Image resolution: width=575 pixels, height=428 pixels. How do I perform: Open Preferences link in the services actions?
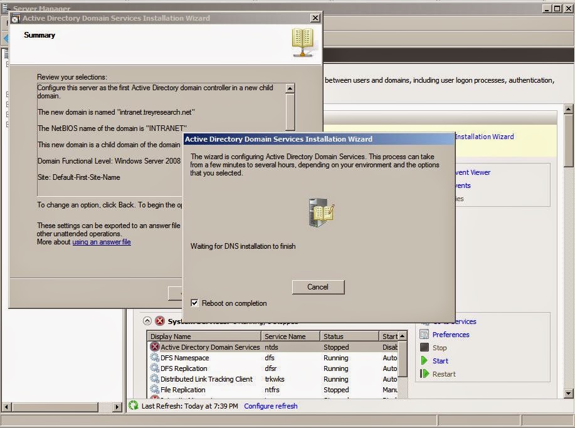click(451, 335)
